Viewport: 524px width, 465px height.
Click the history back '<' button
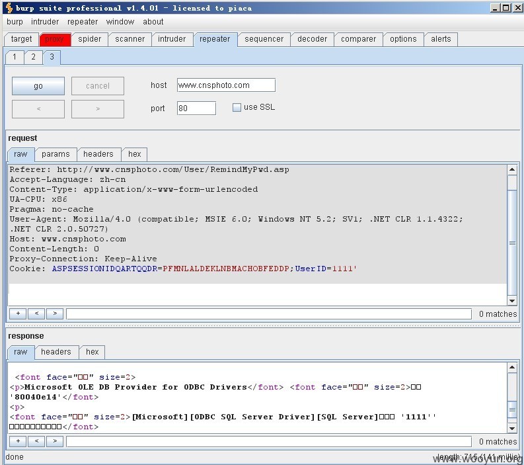click(x=38, y=108)
